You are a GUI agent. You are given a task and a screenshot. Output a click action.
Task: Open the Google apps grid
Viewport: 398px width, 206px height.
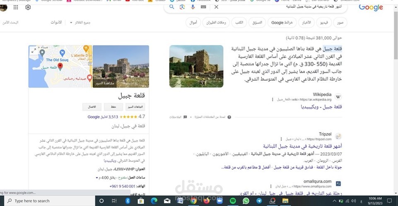(x=16, y=7)
